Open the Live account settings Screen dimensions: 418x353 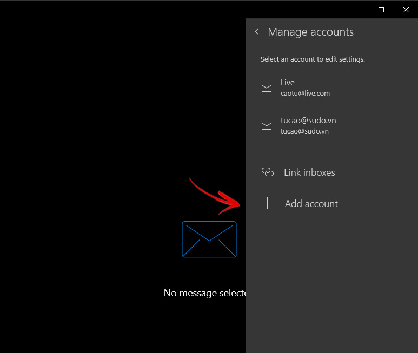point(288,83)
